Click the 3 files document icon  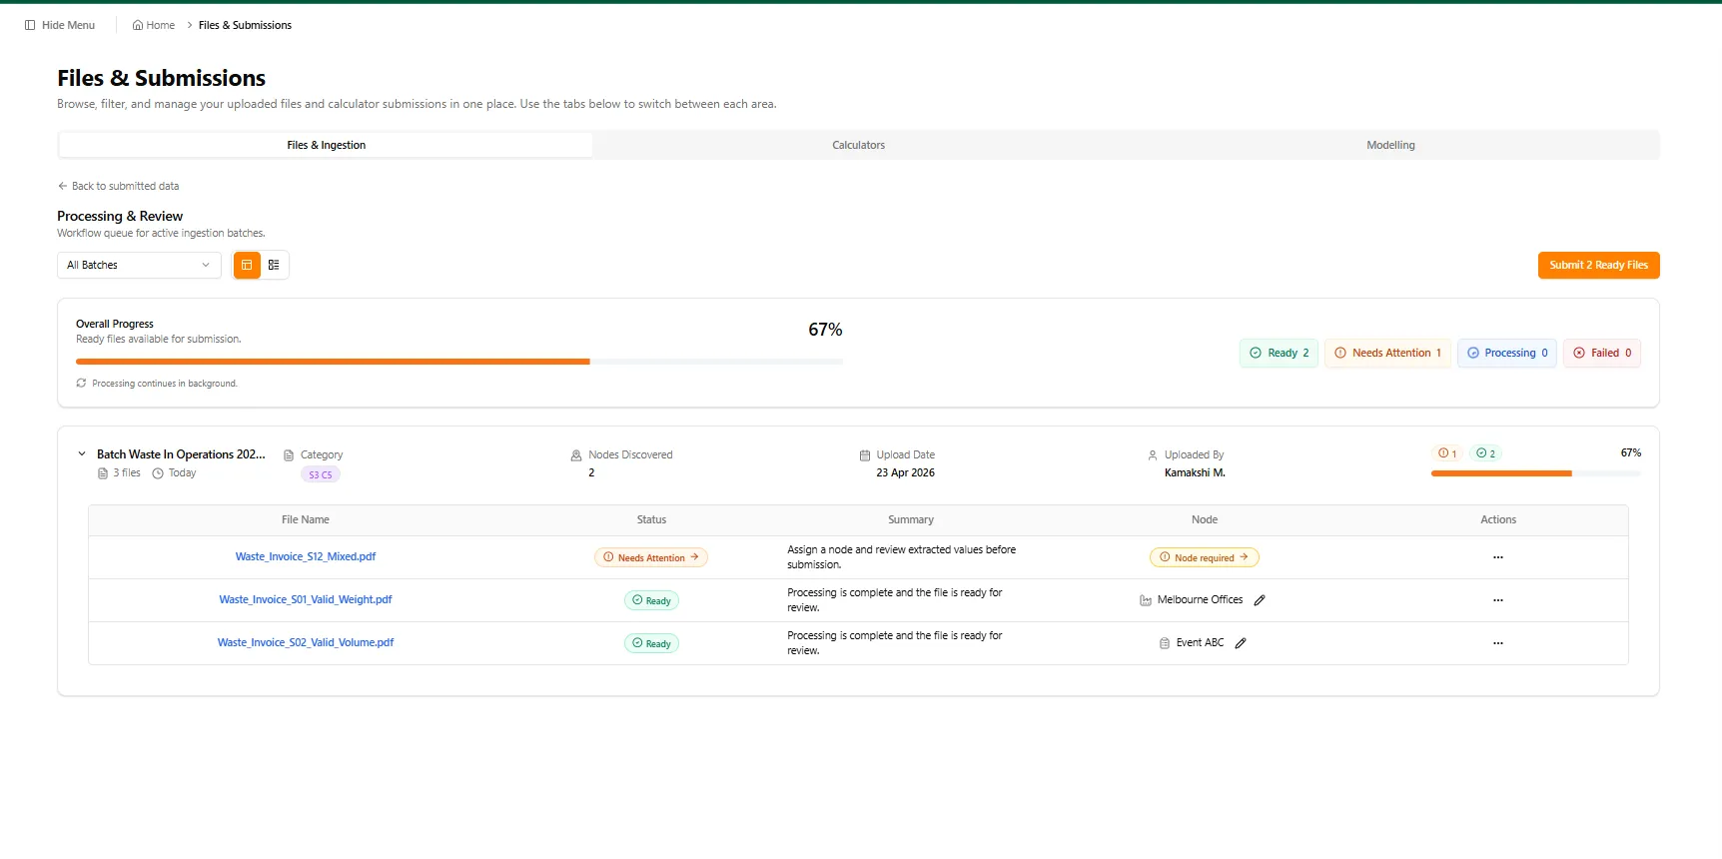[102, 473]
